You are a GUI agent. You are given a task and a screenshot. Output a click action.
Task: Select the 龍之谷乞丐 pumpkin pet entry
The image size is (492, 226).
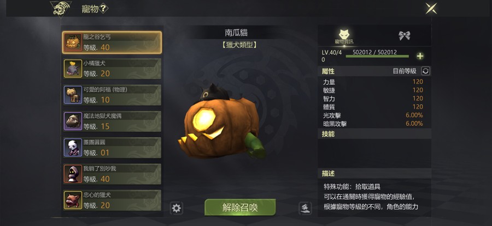pyautogui.click(x=112, y=42)
